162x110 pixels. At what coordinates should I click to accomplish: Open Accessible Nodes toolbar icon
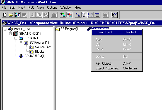coord(18,15)
